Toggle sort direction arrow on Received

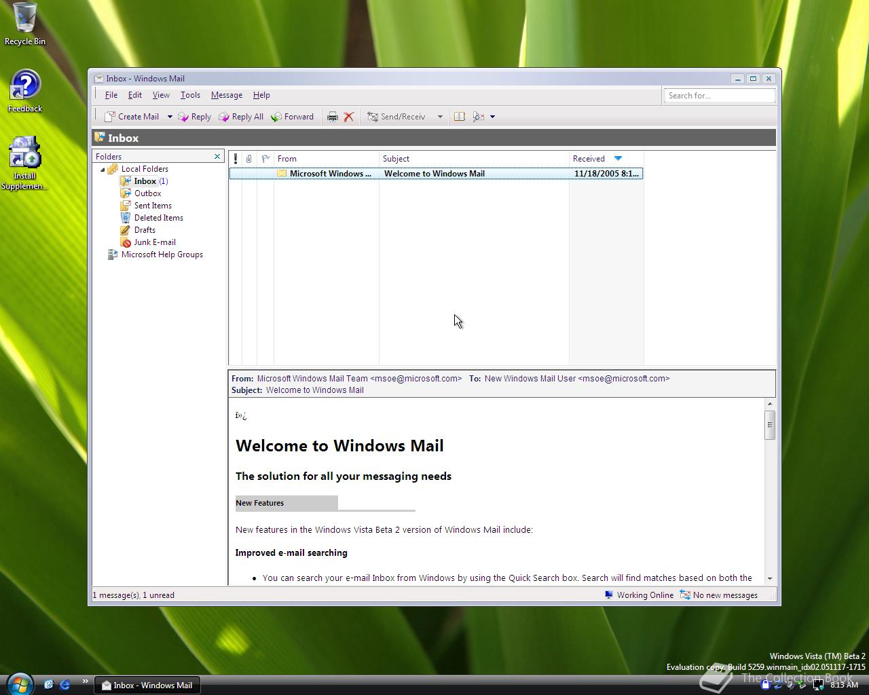[618, 158]
